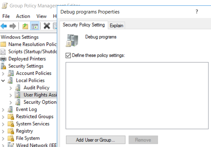Click the Deployed Printers printer icon
This screenshot has width=211, height=147.
4,59
